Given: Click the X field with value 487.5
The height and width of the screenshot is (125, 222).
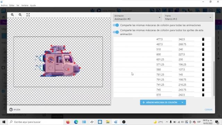Looking at the screenshot, I should (164, 44).
